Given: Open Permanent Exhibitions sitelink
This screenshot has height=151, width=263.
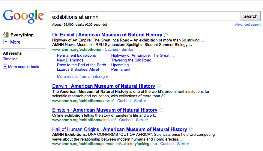Looking at the screenshot, I should pyautogui.click(x=76, y=56).
